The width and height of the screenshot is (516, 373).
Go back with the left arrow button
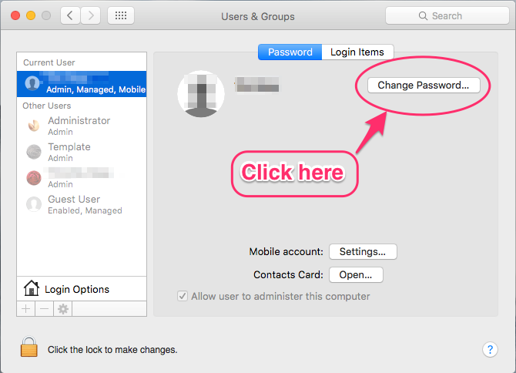70,15
